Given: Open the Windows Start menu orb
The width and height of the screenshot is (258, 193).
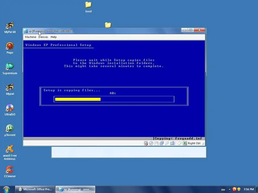Looking at the screenshot, I should (6, 189).
